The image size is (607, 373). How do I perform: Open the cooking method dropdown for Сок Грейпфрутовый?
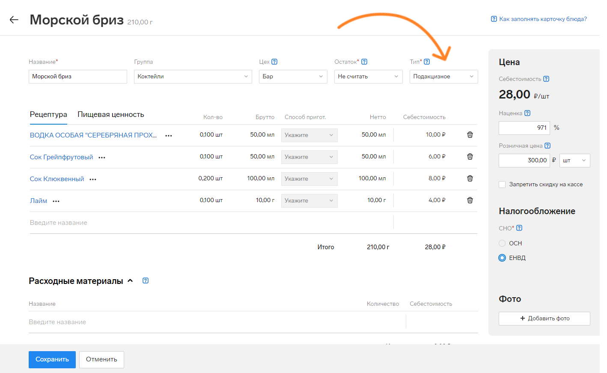pyautogui.click(x=309, y=157)
